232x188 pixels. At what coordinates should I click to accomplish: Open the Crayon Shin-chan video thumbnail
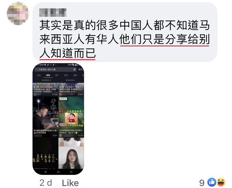(x=71, y=117)
